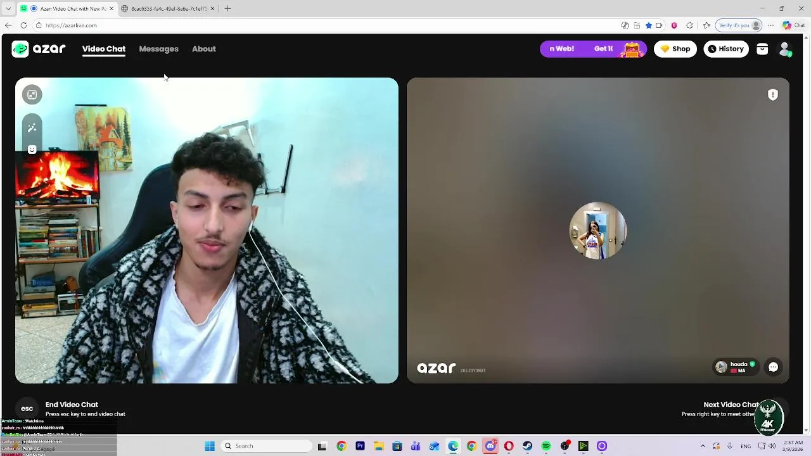Switch to the second browser tab 8cac6353
Screen dimensions: 811x456
(169, 8)
